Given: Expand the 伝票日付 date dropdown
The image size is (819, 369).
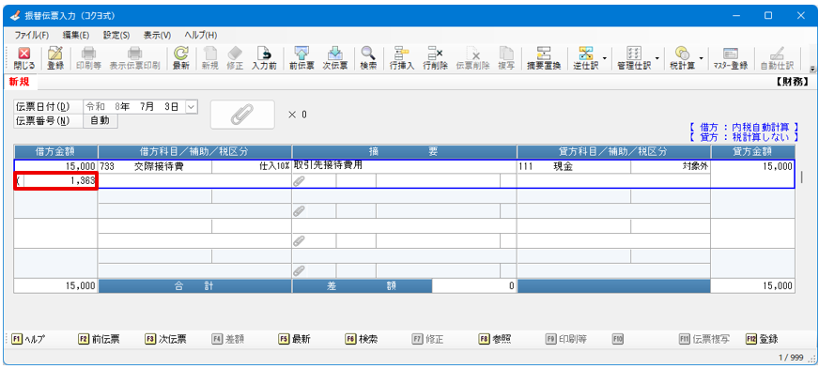Looking at the screenshot, I should click(x=192, y=106).
